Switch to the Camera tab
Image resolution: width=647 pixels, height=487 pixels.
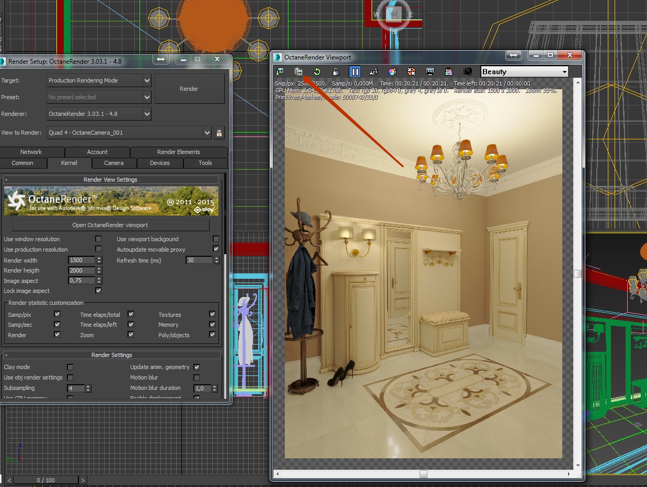click(x=114, y=163)
